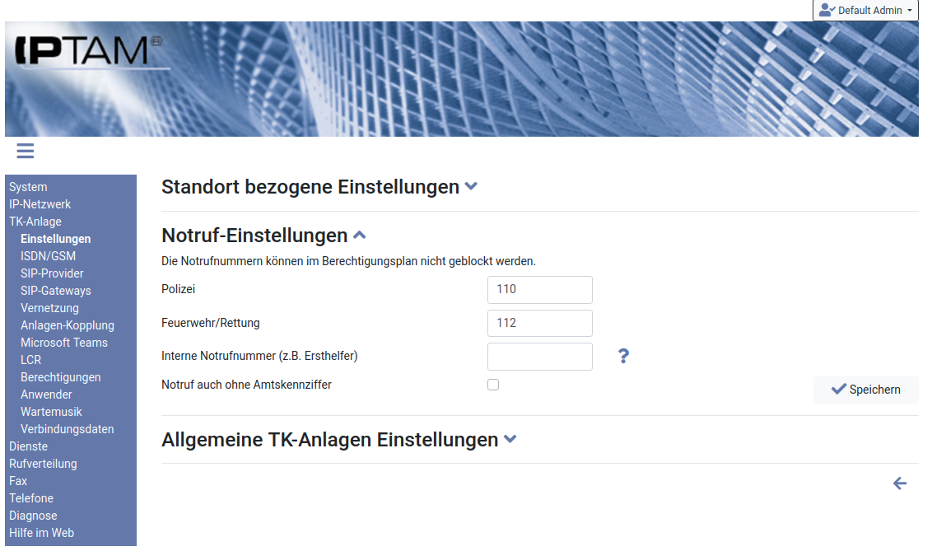This screenshot has height=551, width=932.
Task: Click the Feuerwehr/Rettung number field
Action: 539,323
